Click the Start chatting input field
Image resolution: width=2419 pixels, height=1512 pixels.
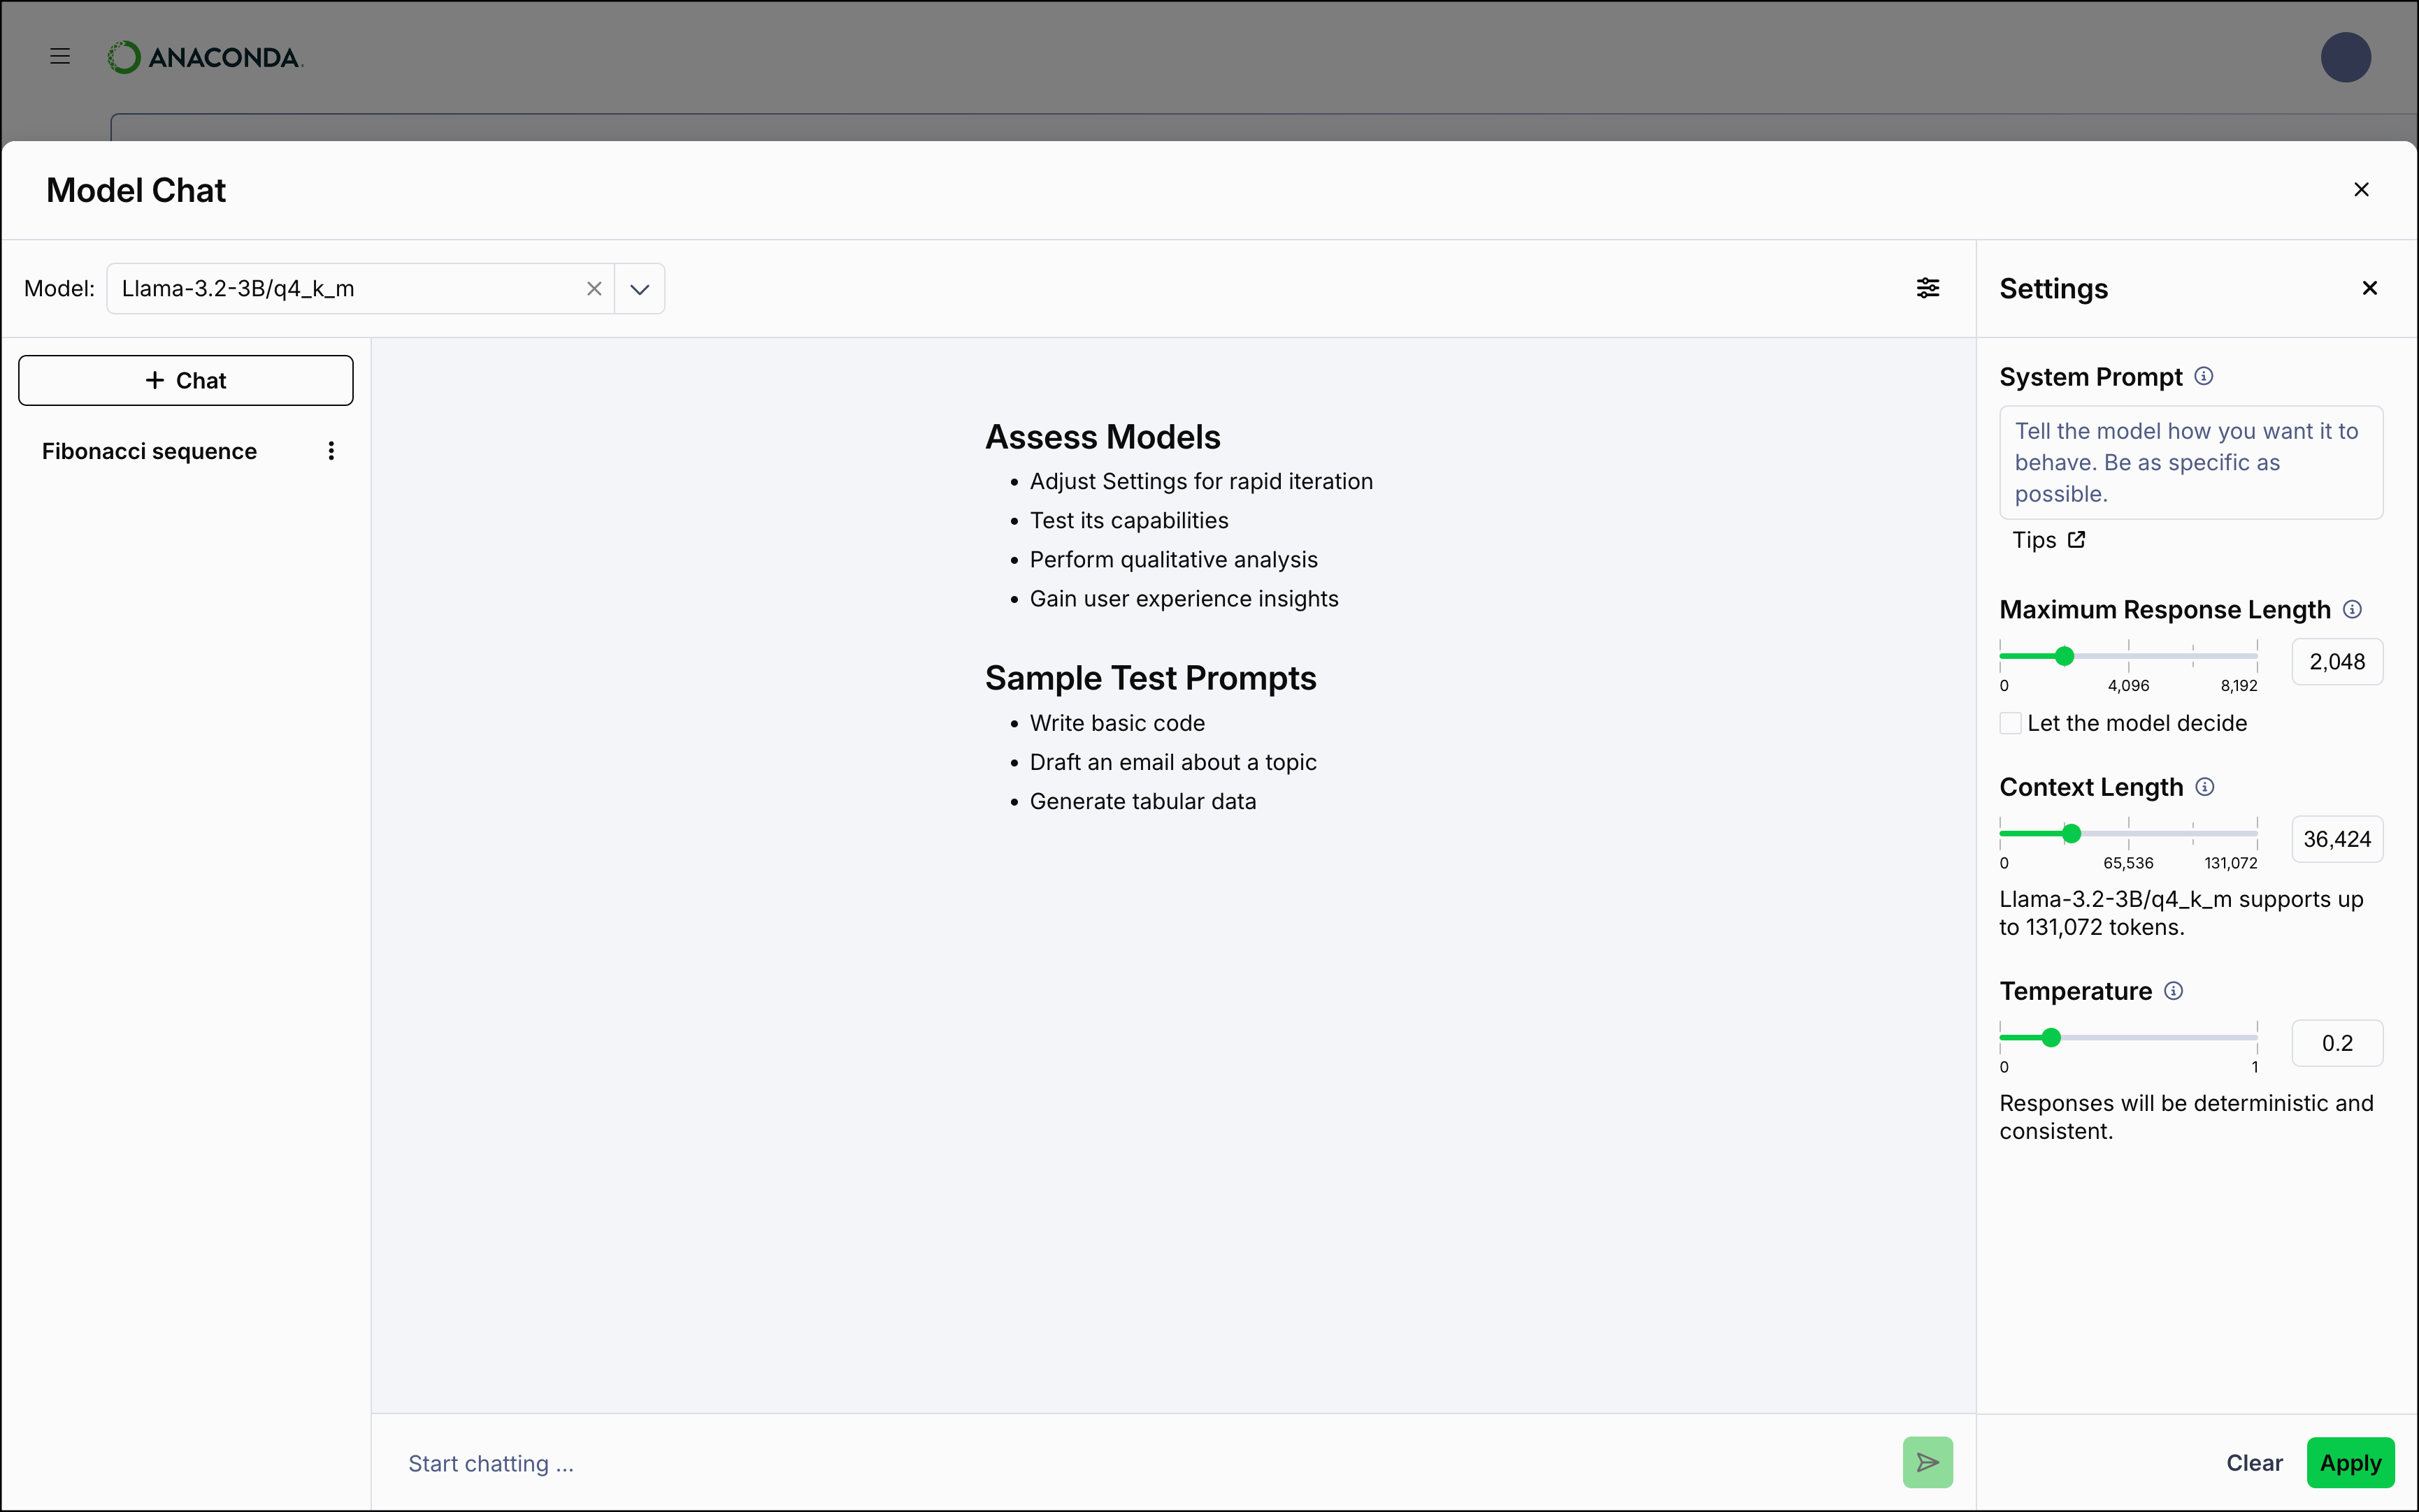701,1462
